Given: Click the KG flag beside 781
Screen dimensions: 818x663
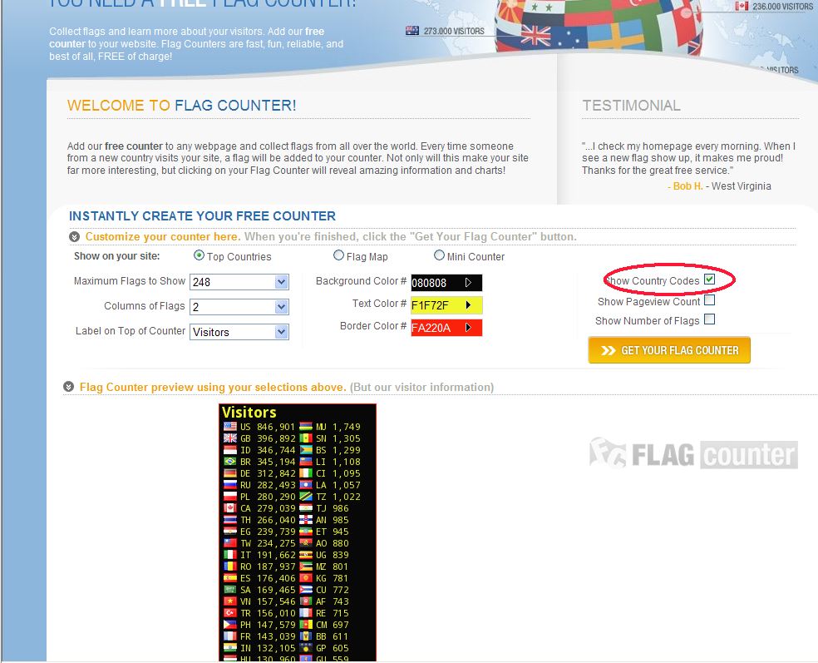Looking at the screenshot, I should pyautogui.click(x=306, y=578).
